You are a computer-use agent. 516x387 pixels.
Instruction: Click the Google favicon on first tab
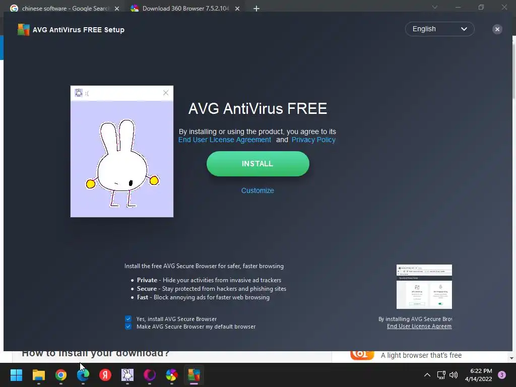(x=14, y=9)
